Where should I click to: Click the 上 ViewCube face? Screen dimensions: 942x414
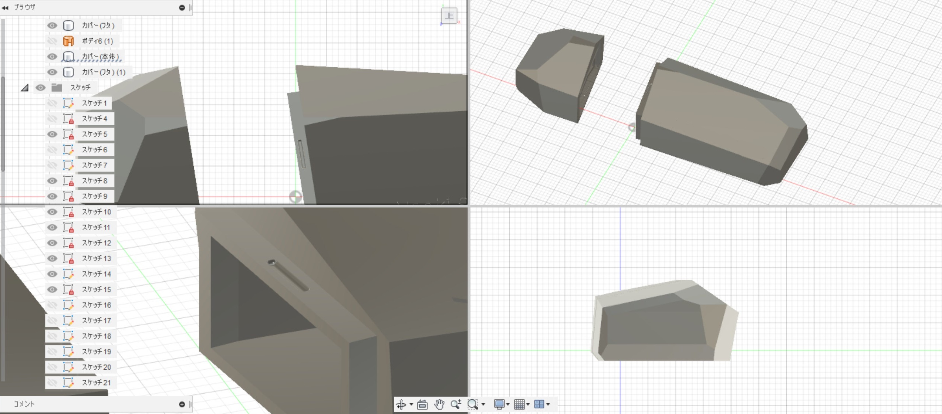tap(449, 16)
